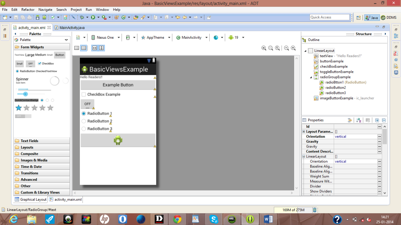
Task: Select RadioButton 2 in the preview
Action: click(x=84, y=121)
